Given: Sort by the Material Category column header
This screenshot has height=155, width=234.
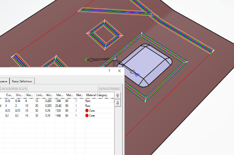Looking at the screenshot, I should 99,95.
